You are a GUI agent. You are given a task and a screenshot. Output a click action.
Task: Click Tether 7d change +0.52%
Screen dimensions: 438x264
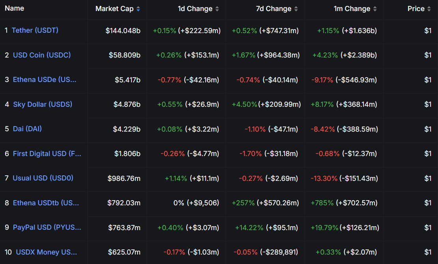[x=244, y=31]
